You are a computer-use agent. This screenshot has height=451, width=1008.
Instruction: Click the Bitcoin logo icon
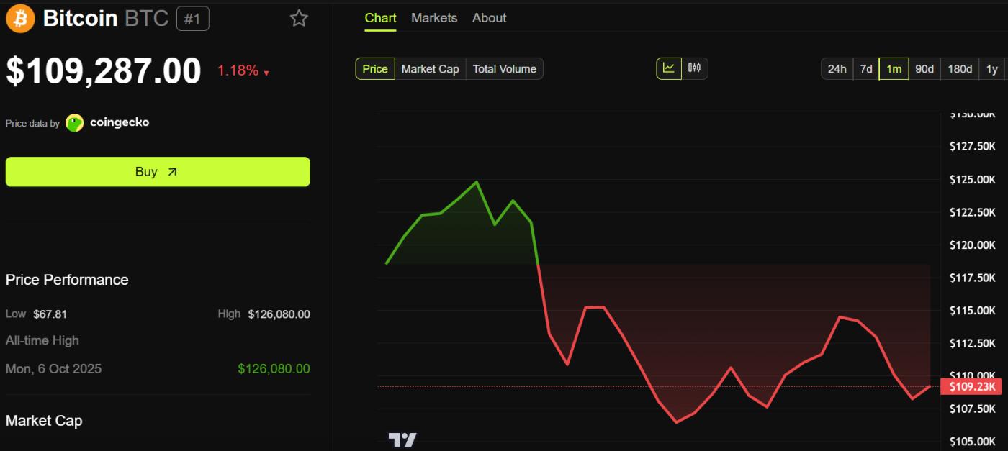(20, 19)
